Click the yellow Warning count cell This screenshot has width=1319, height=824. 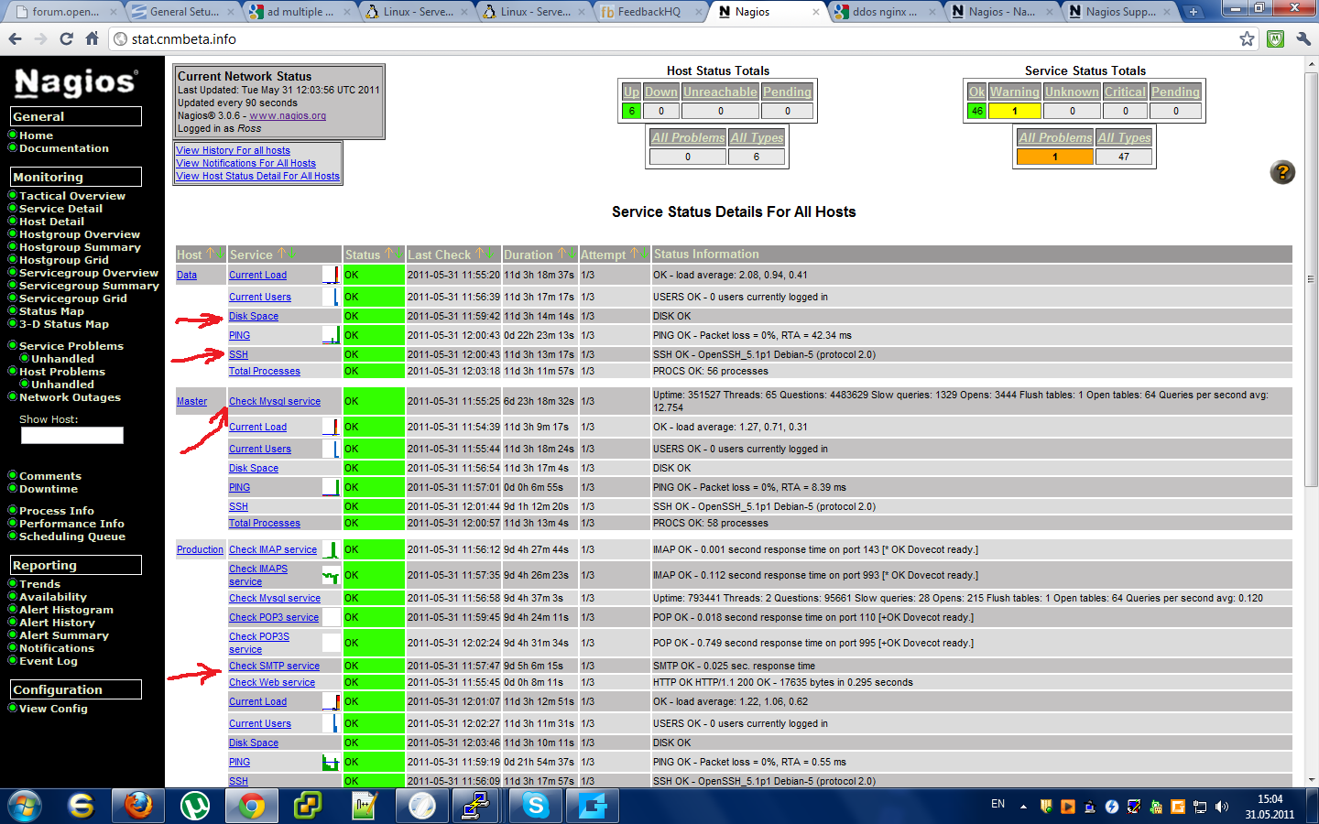[1014, 111]
